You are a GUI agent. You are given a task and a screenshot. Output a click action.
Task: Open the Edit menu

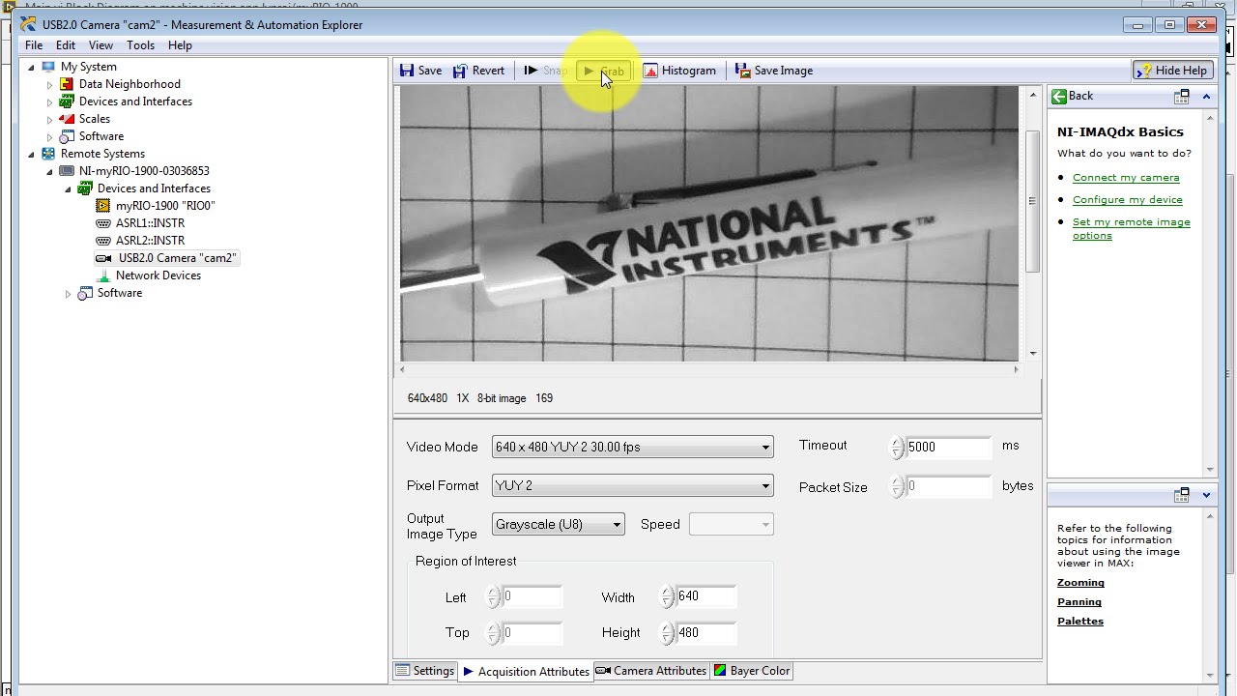(66, 45)
